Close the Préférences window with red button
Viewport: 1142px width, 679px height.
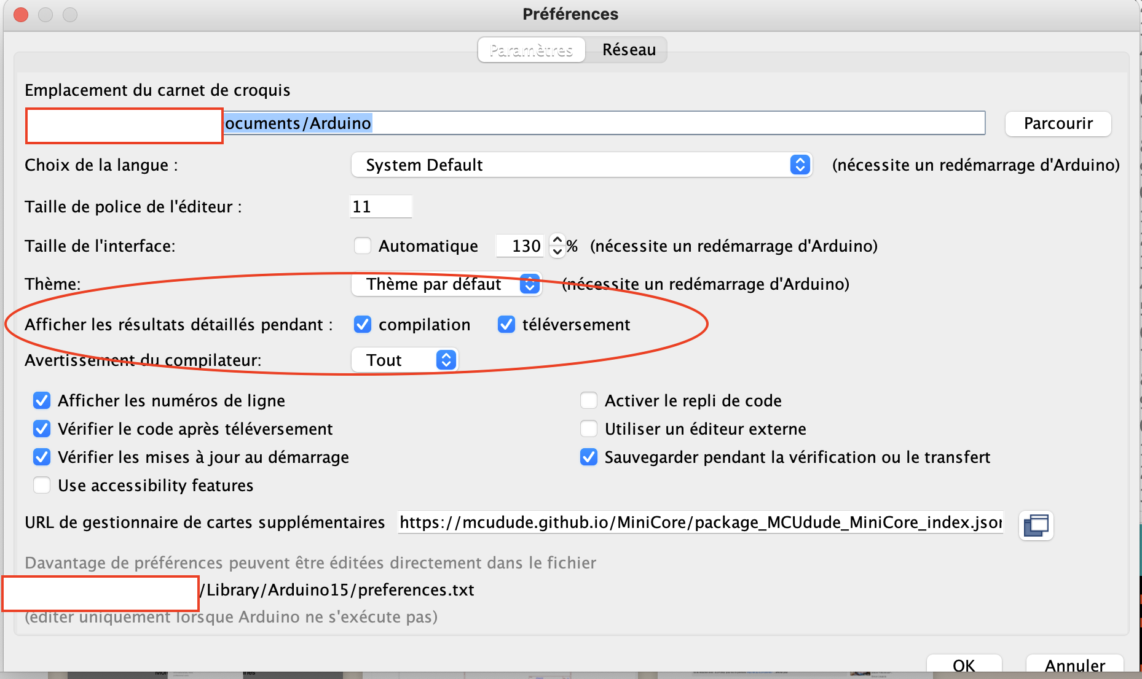tap(21, 15)
